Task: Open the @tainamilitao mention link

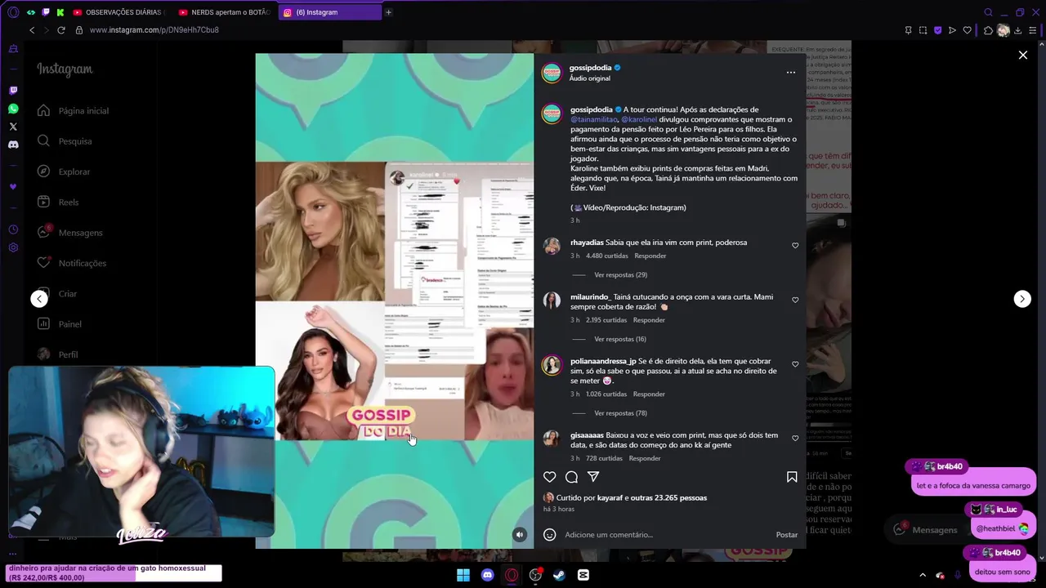Action: pyautogui.click(x=594, y=119)
